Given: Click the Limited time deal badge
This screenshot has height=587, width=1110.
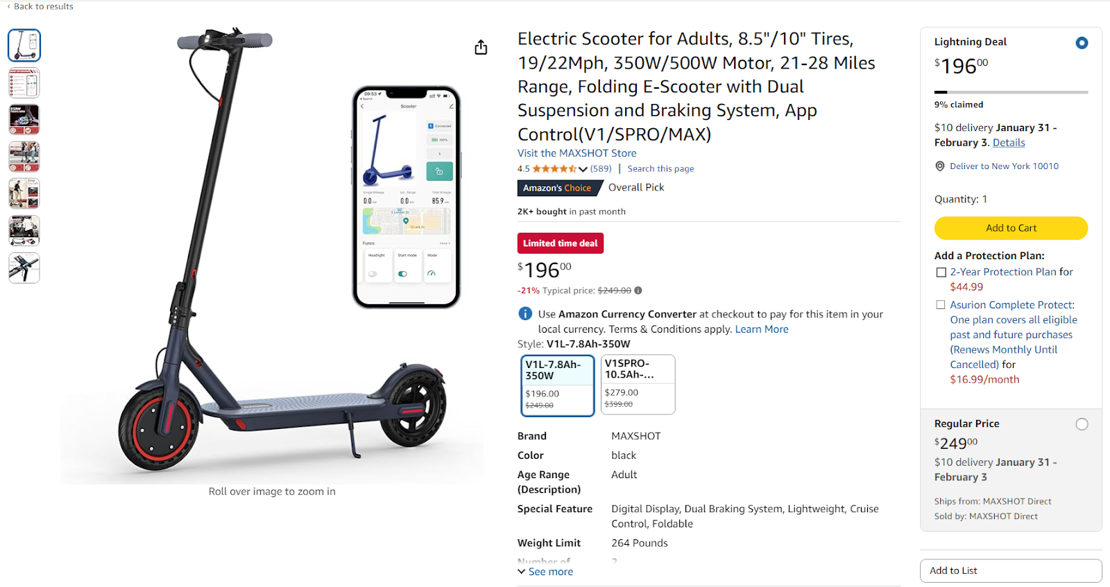Looking at the screenshot, I should click(560, 243).
